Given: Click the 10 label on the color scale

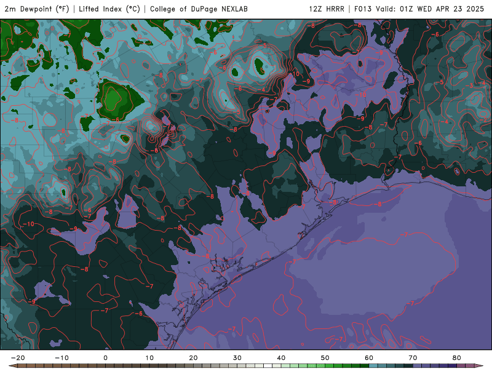Looking at the screenshot, I should (x=149, y=358).
